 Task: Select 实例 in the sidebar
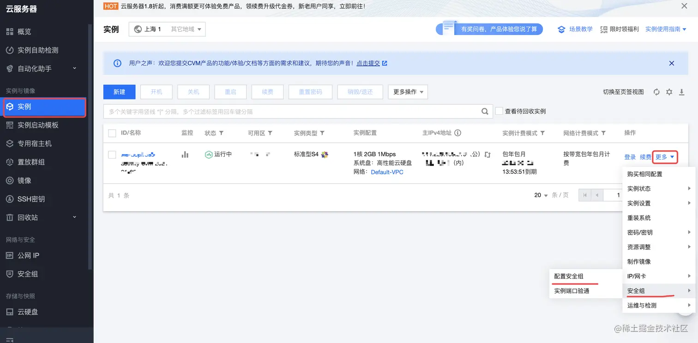[x=44, y=107]
